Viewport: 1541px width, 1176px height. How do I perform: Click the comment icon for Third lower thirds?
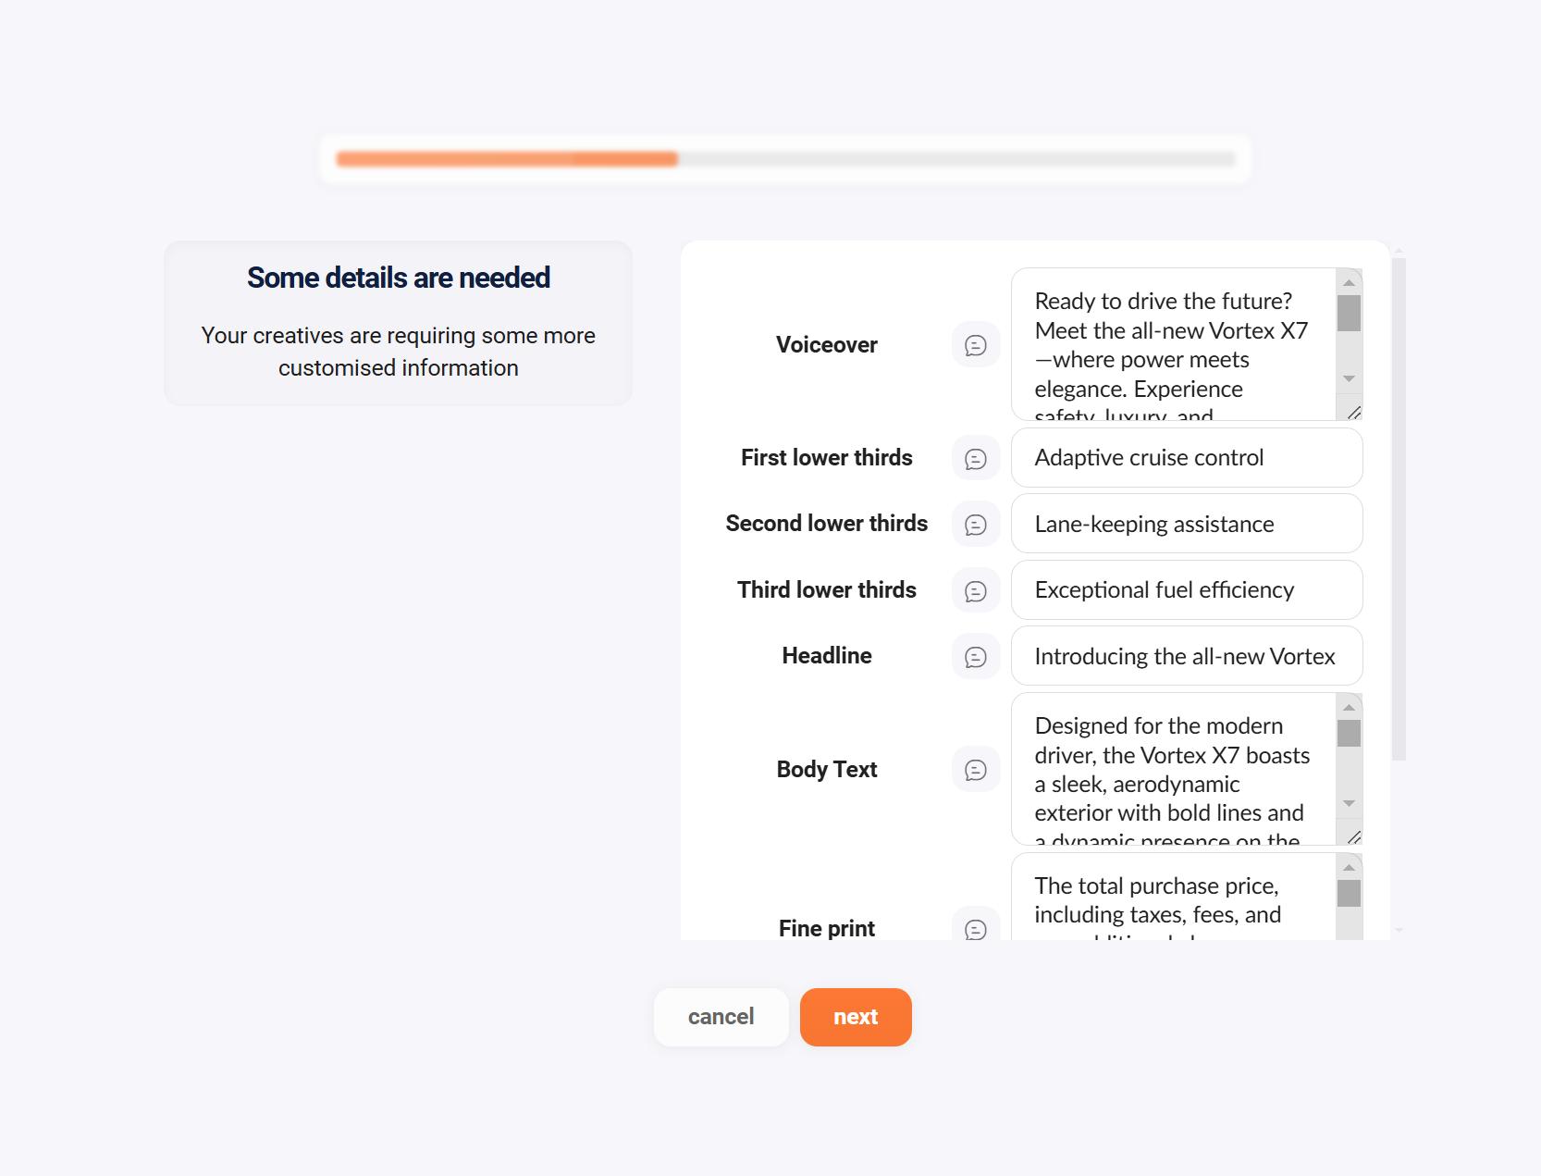[x=976, y=590]
